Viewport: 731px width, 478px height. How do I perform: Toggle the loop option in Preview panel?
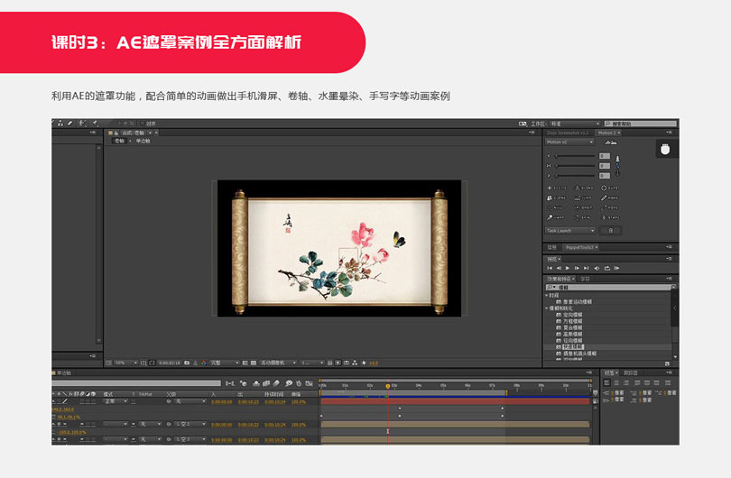point(607,269)
